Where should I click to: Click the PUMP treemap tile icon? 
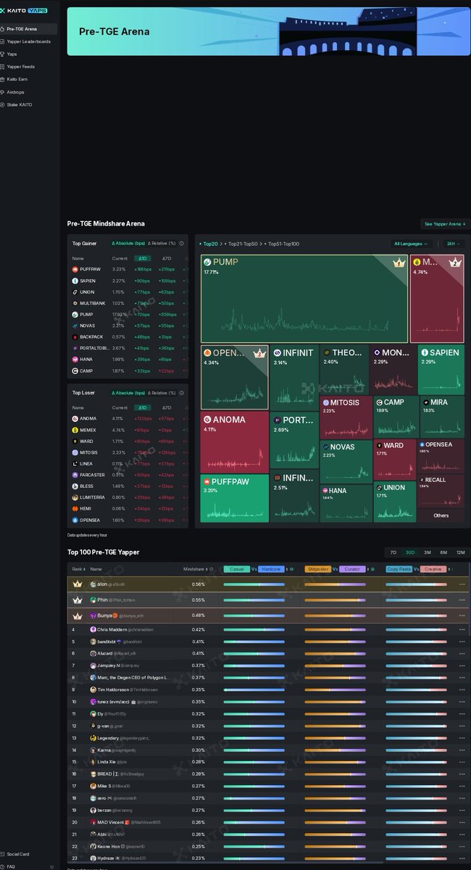click(207, 262)
